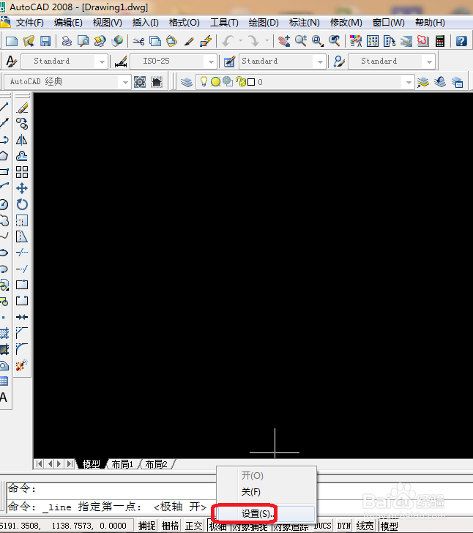Toggle DYN dynamic input in status bar
473x533 pixels.
pos(344,526)
